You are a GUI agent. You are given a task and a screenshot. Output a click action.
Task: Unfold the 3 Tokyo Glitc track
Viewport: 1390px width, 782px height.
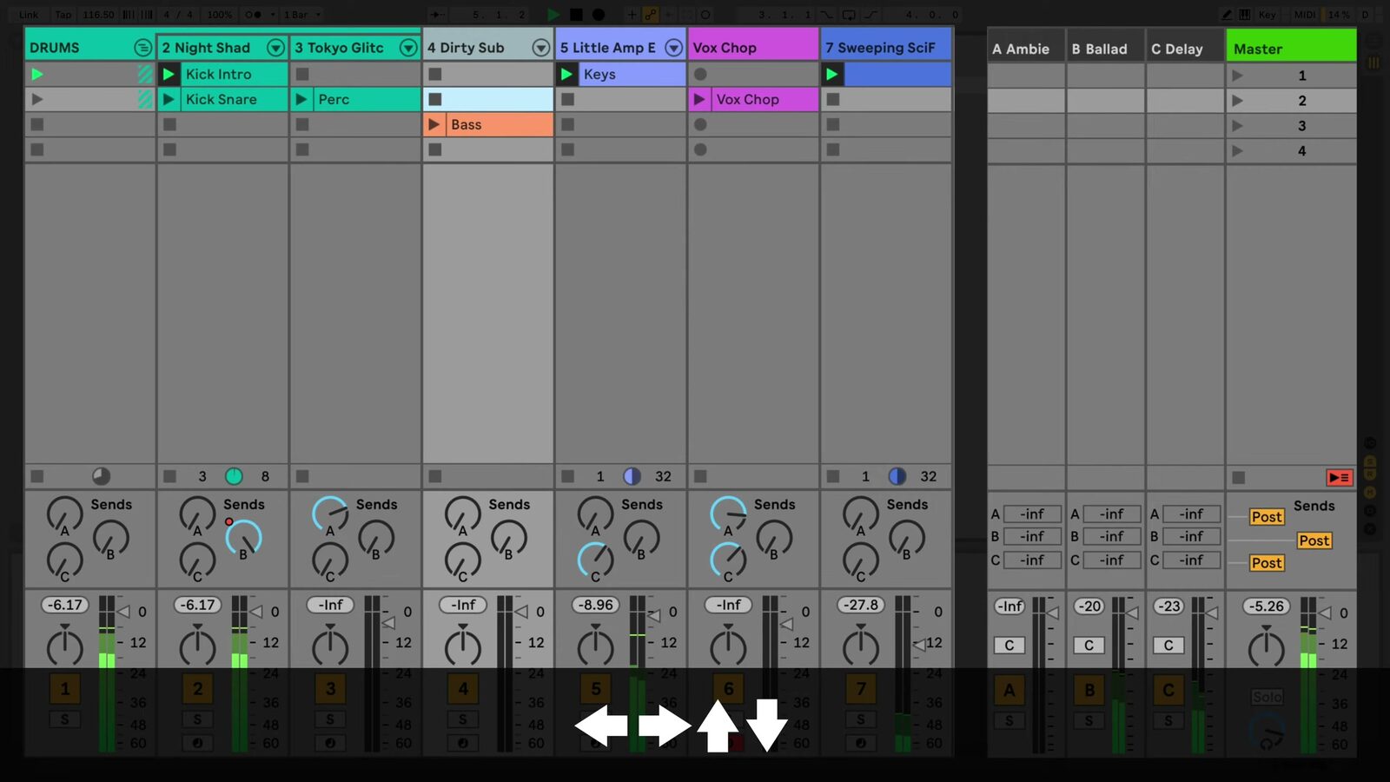click(x=408, y=48)
